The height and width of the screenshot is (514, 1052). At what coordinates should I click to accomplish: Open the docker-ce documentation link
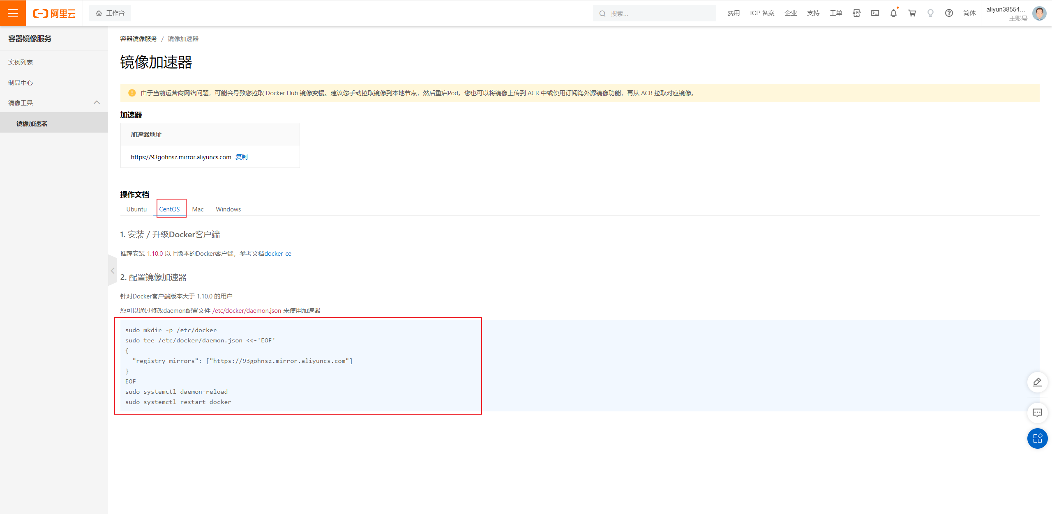(278, 253)
